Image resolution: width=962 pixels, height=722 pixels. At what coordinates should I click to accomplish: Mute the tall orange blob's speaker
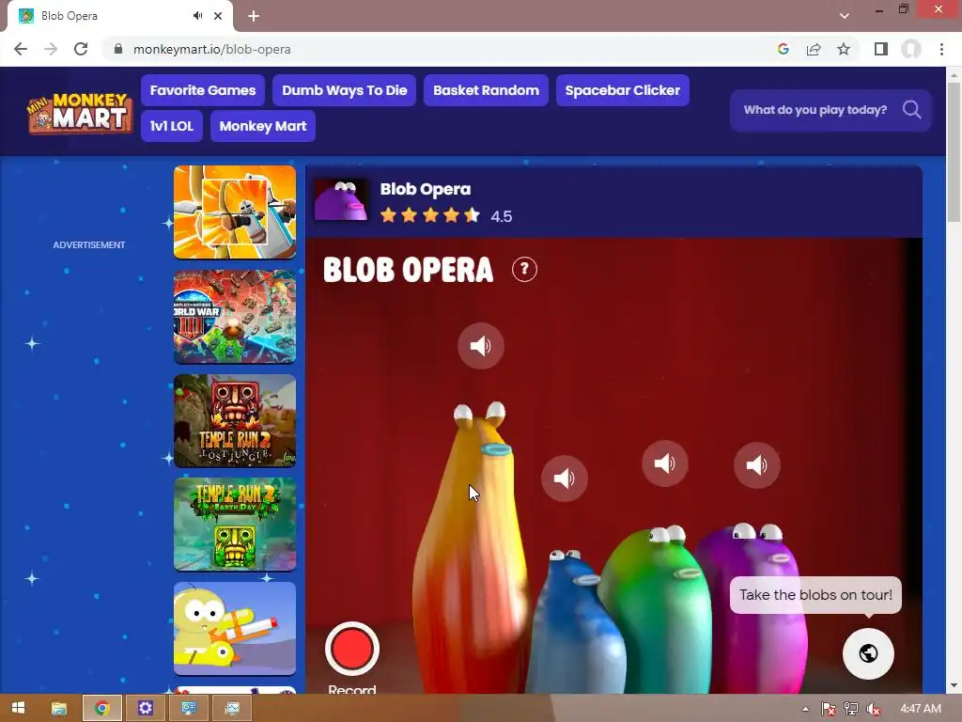(x=480, y=346)
